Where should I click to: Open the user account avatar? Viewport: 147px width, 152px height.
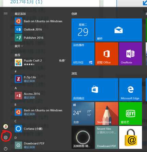(5, 126)
